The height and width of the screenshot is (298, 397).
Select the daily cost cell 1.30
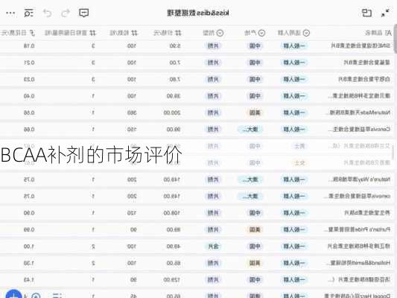click(x=29, y=263)
